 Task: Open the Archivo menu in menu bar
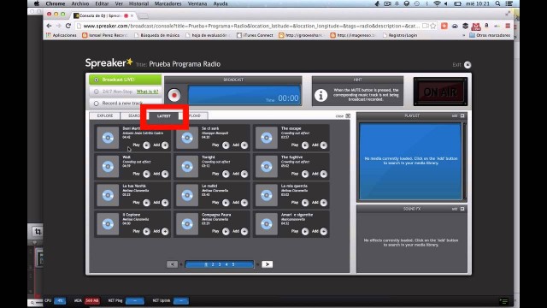(79, 3)
